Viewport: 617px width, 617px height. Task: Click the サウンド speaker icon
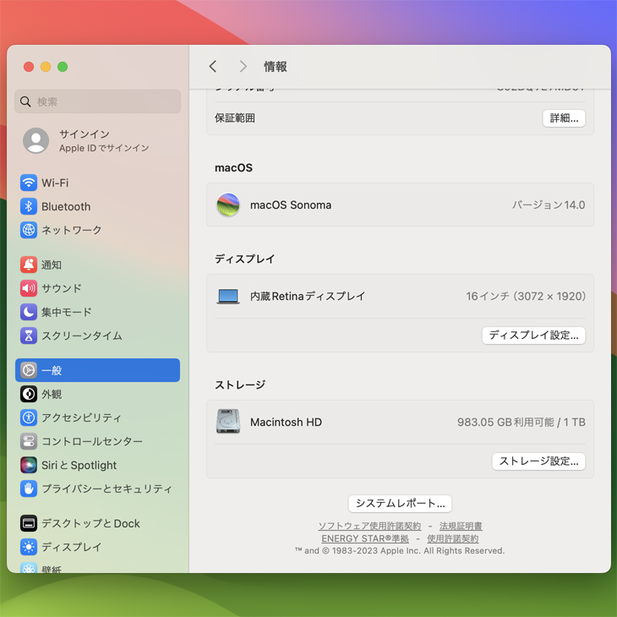point(29,288)
